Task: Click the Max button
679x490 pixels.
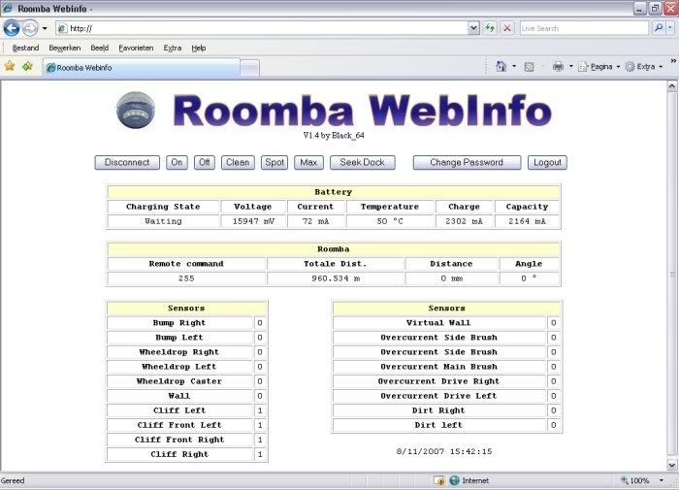Action: [308, 162]
